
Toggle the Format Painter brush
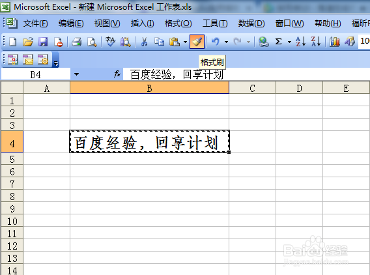pyautogui.click(x=197, y=42)
